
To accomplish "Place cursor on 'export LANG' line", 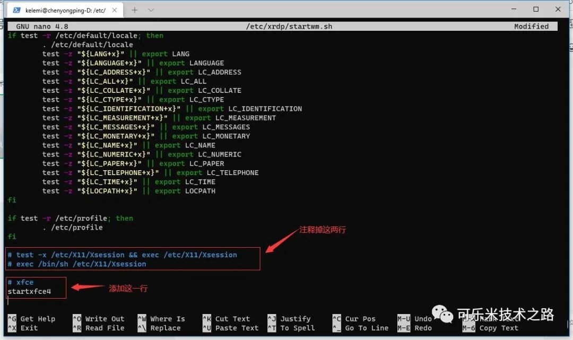I will click(116, 54).
